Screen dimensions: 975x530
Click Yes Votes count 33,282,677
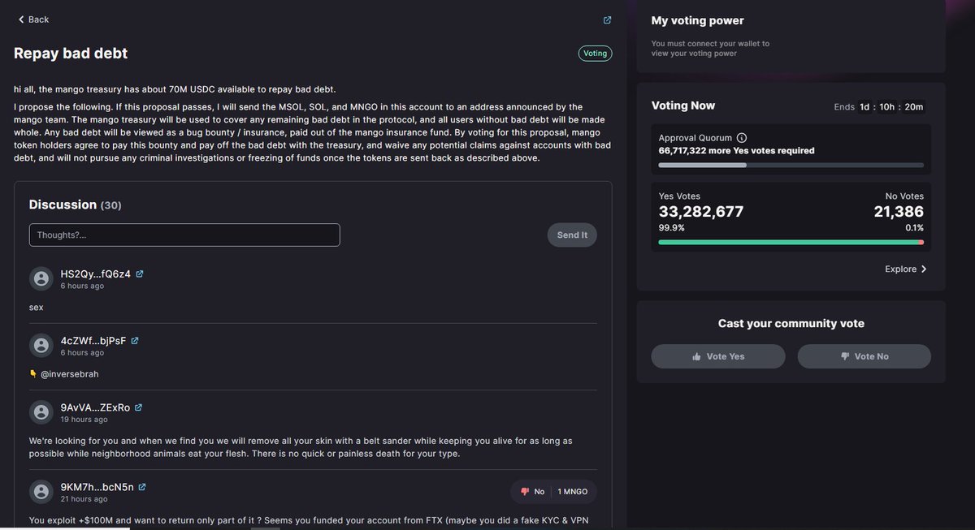point(700,212)
